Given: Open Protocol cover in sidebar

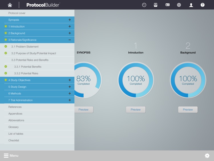Looking at the screenshot, I should coord(37,13).
